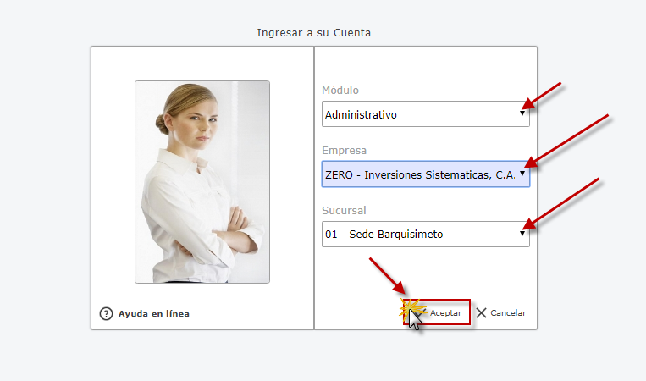Click the Módulo field label
Screen dimensions: 646x381
340,91
